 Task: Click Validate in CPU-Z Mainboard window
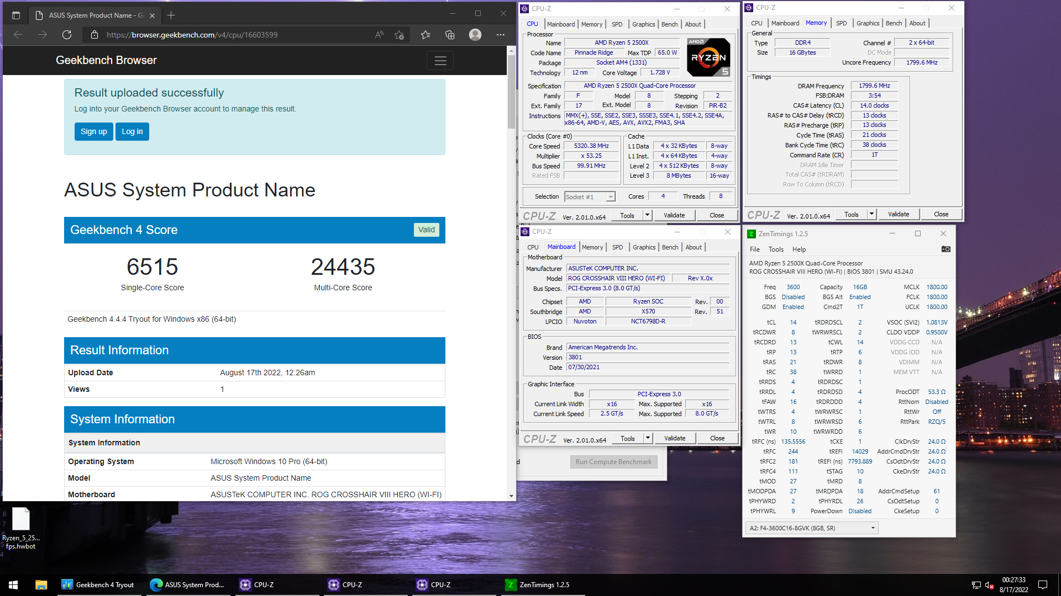click(675, 438)
